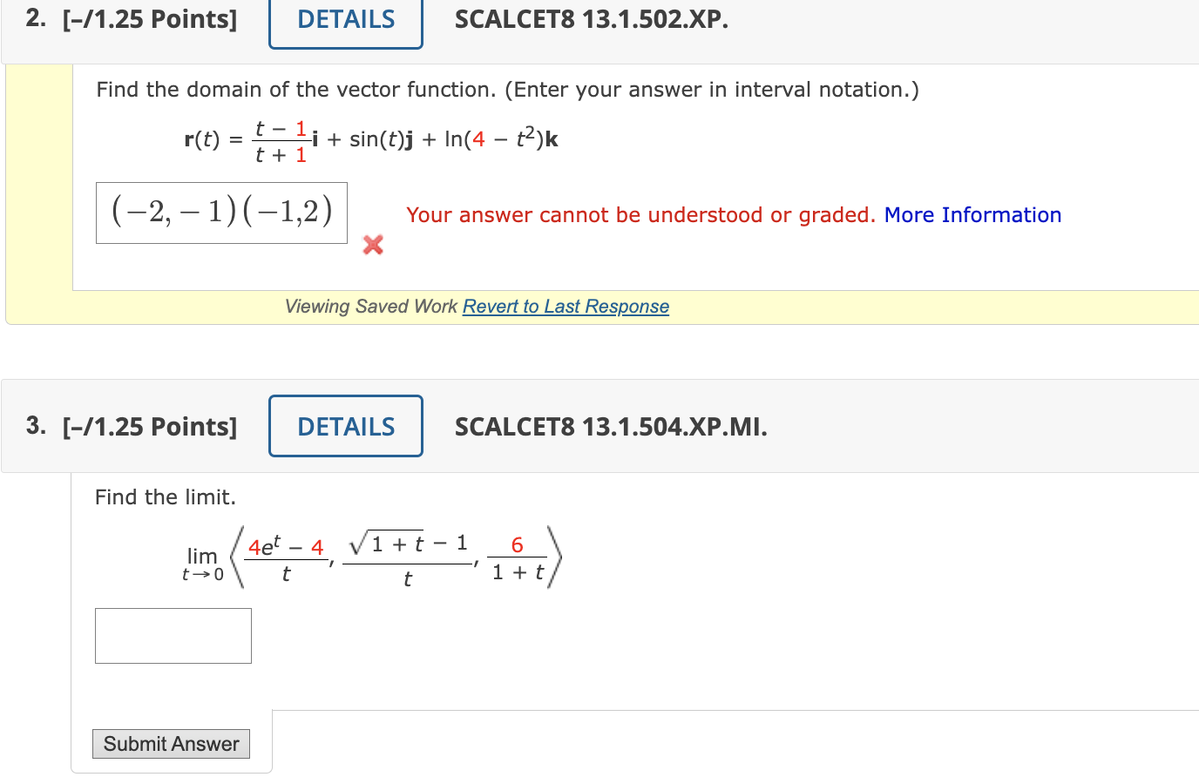The width and height of the screenshot is (1199, 777).
Task: Click the empty answer box for the limit problem
Action: pyautogui.click(x=173, y=635)
